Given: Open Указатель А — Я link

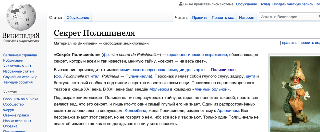Looking at the screenshot, I should [17, 66].
